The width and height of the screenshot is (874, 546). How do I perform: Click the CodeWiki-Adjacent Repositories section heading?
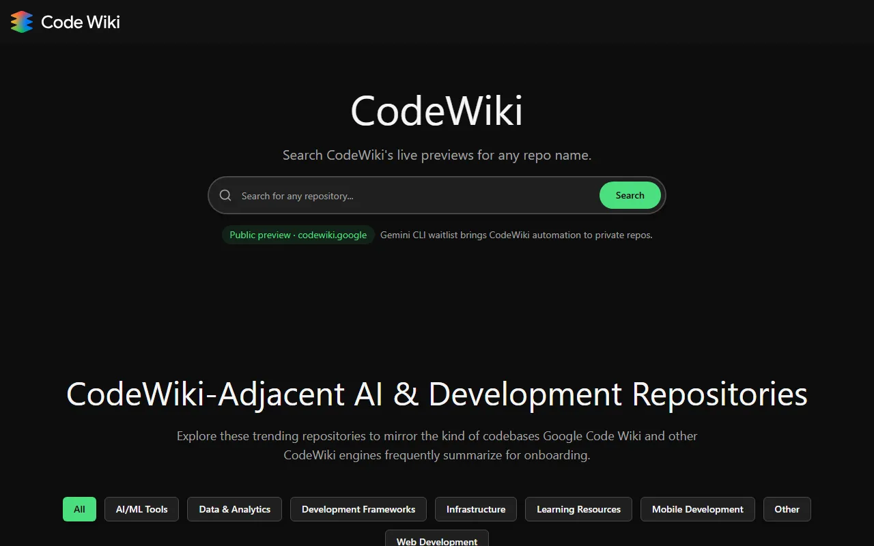[x=437, y=394]
